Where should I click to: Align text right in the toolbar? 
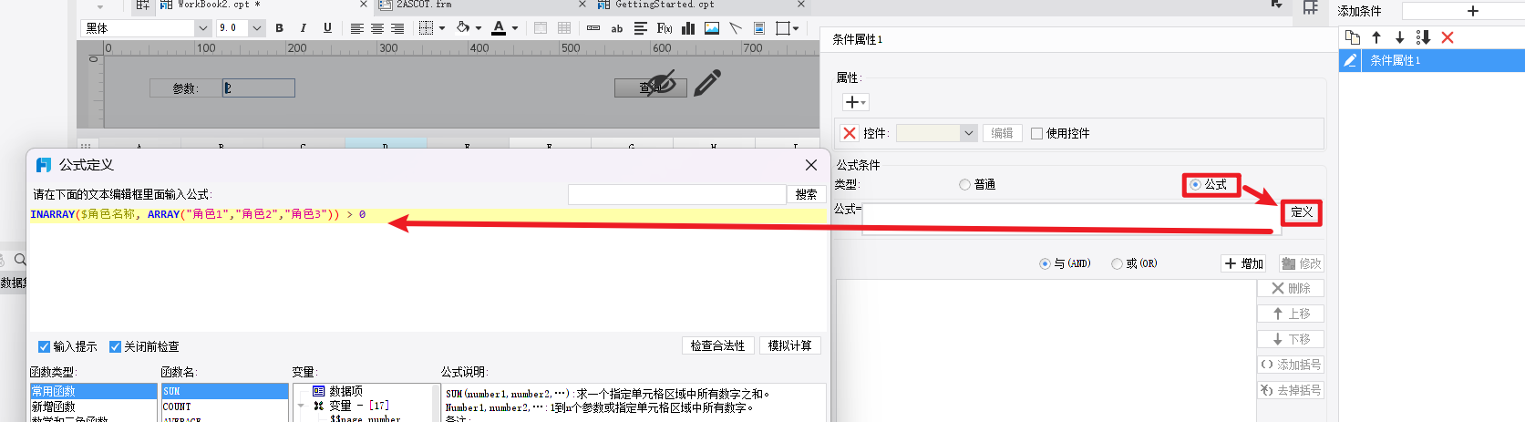(x=397, y=28)
